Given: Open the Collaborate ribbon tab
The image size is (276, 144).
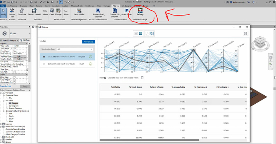Looking at the screenshot, I should (90, 6).
